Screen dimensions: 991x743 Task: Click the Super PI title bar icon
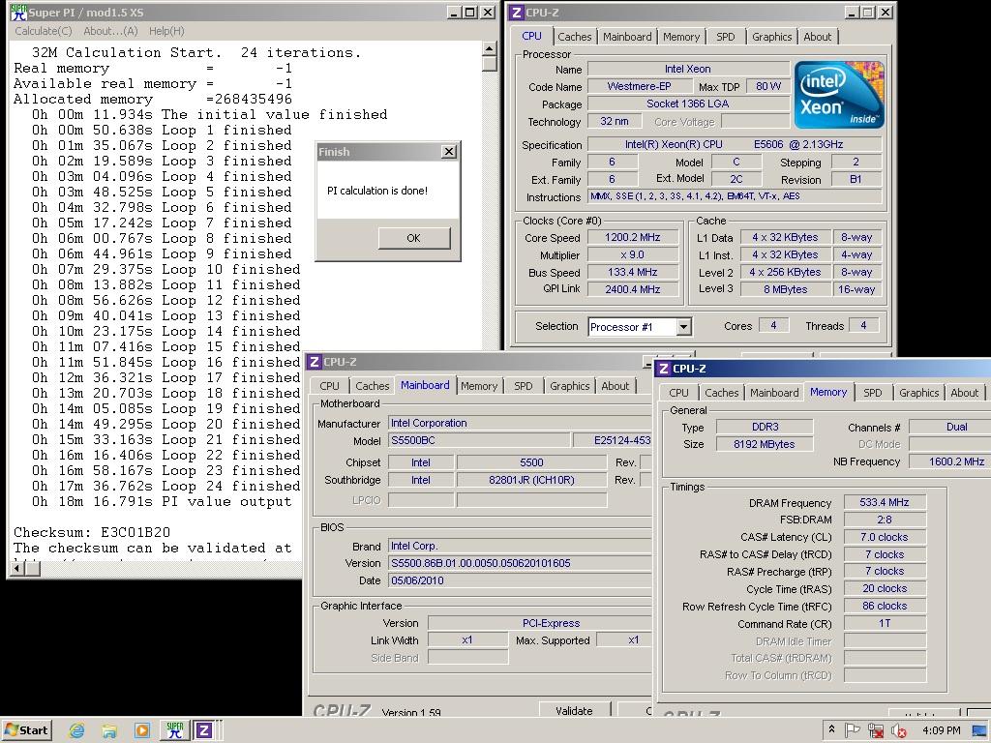coord(18,12)
